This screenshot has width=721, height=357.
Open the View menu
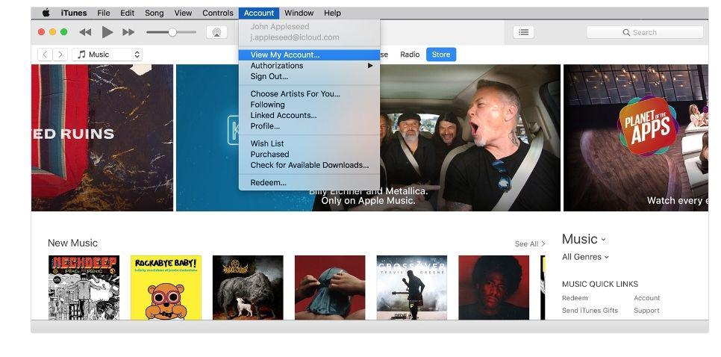pos(183,13)
